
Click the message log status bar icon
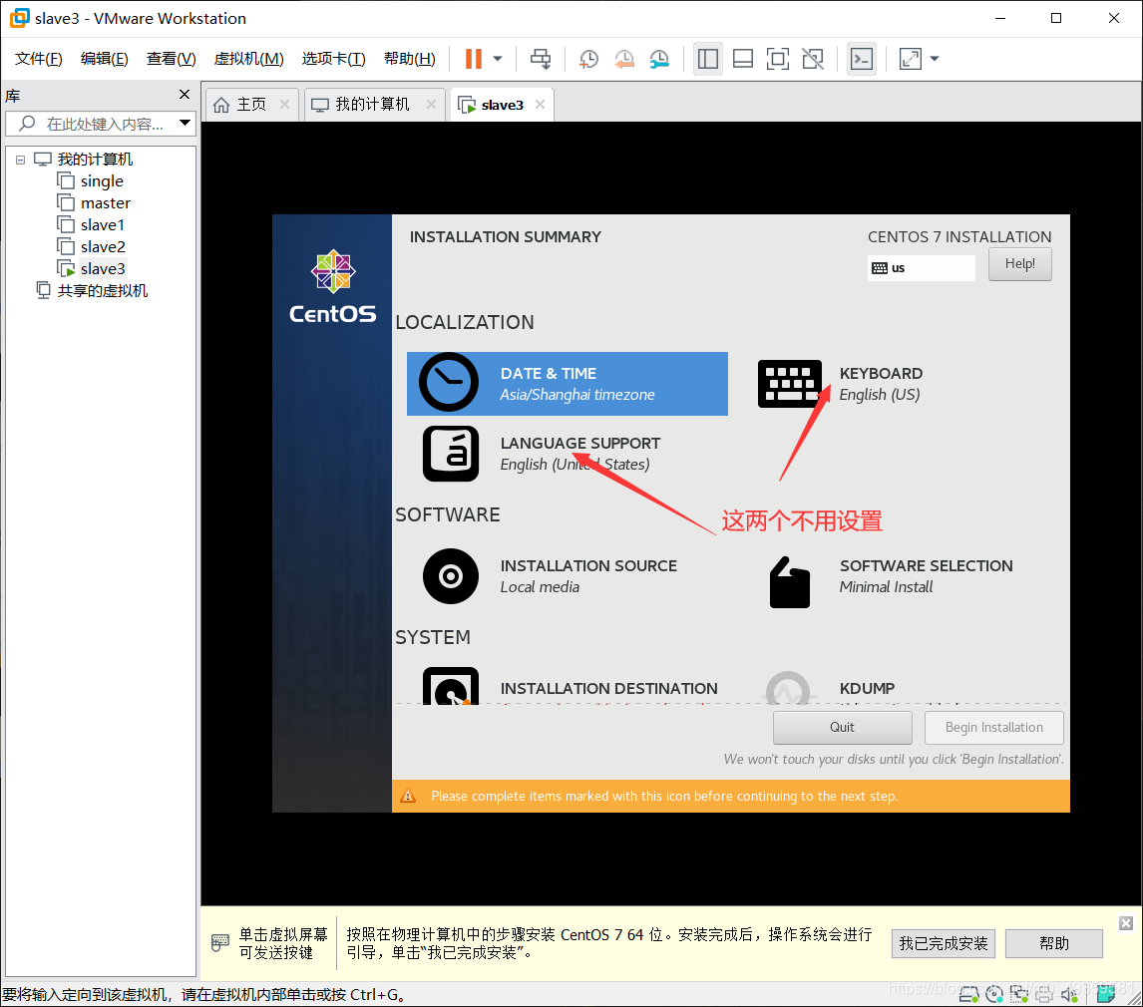coord(1105,994)
